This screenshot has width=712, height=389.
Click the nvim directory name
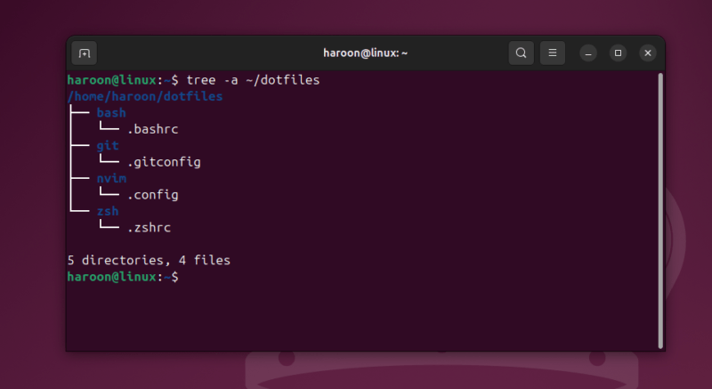click(111, 178)
